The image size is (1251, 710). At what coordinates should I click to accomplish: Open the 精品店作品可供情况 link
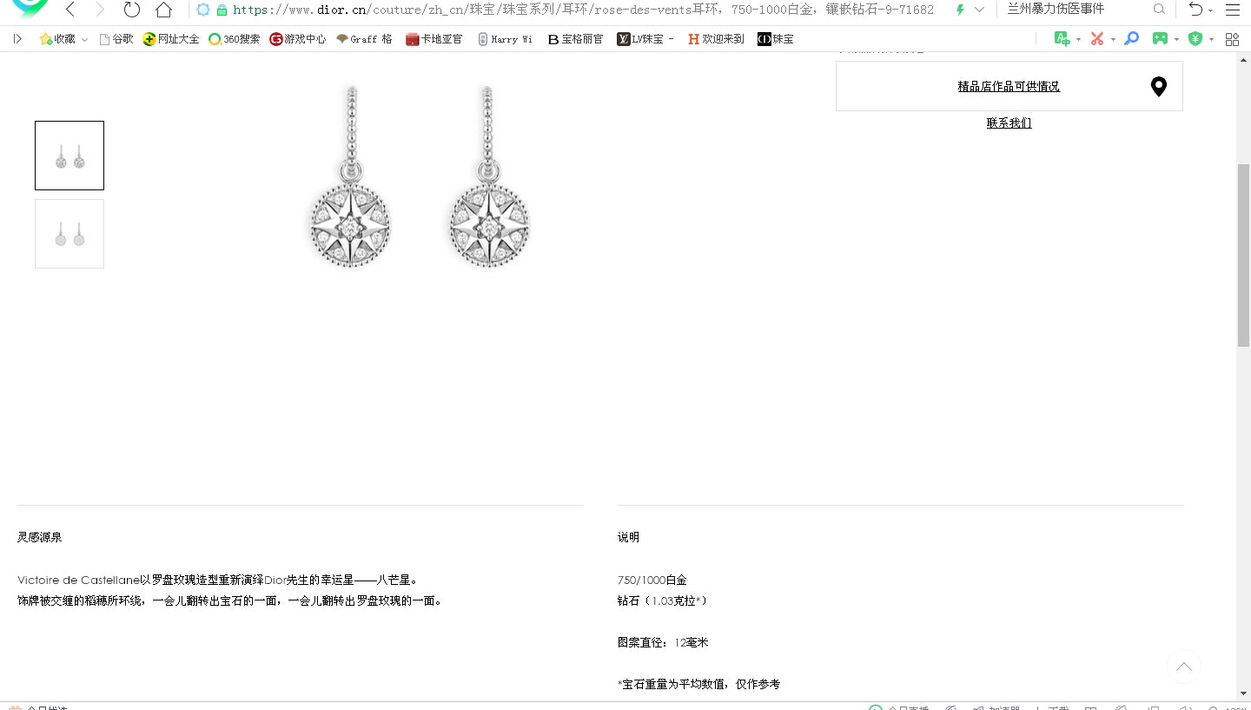(1009, 86)
